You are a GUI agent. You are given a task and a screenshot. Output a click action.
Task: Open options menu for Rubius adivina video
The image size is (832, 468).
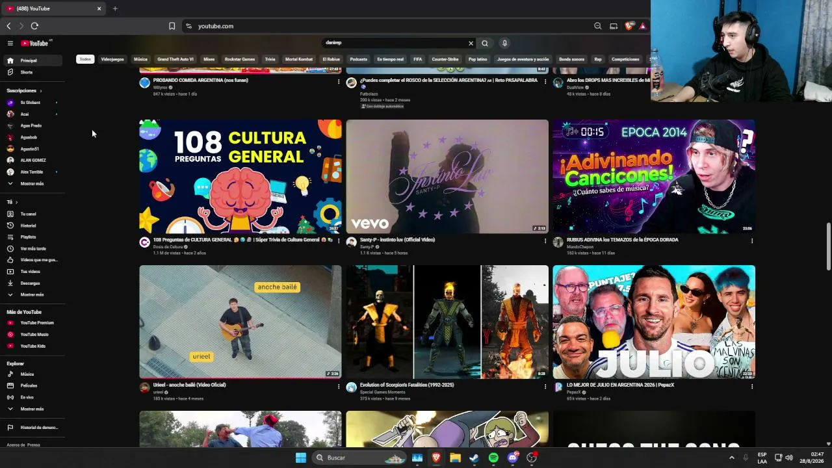(752, 241)
